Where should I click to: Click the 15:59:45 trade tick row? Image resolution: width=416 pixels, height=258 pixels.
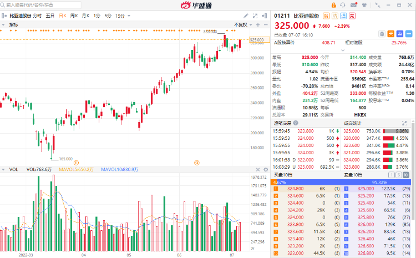click(306, 131)
